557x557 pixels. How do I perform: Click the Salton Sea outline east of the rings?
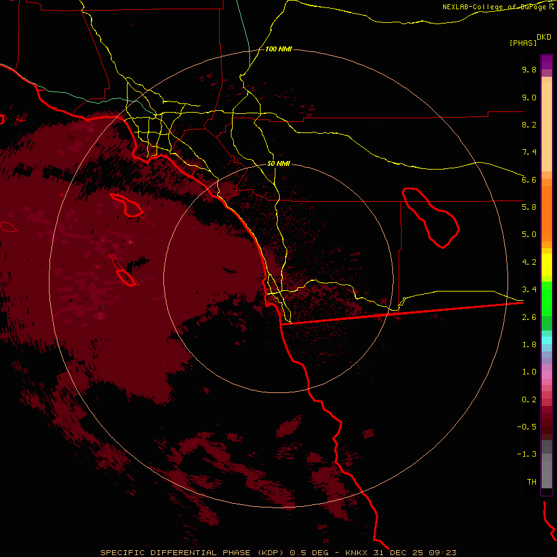(431, 217)
